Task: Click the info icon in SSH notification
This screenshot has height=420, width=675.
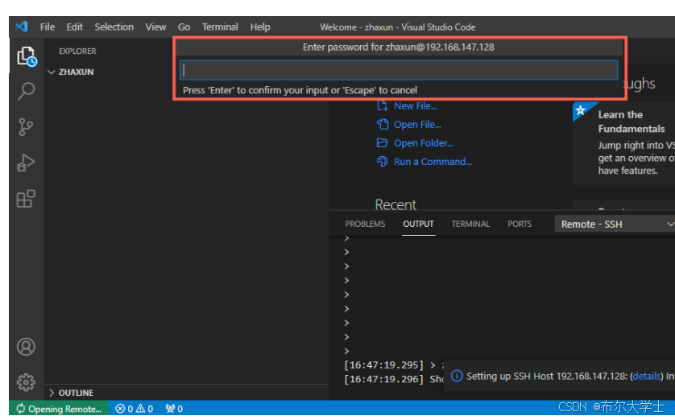Action: (457, 377)
